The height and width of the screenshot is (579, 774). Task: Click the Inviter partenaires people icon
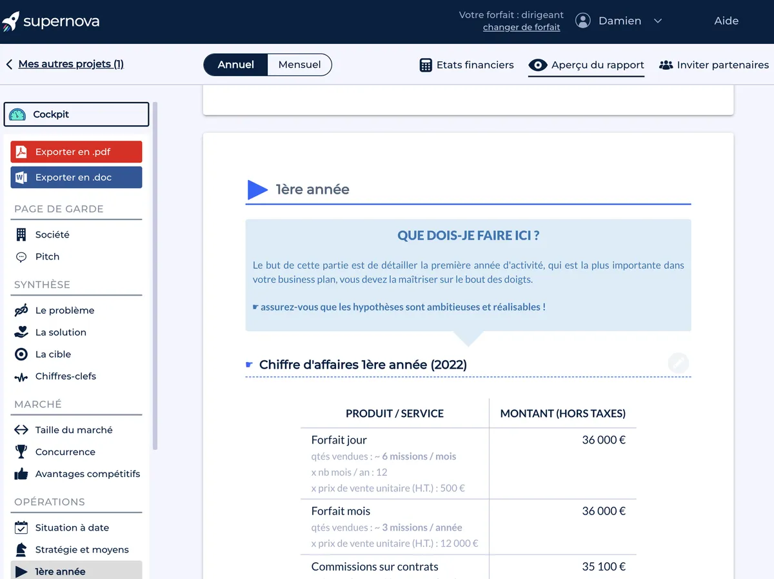coord(666,65)
